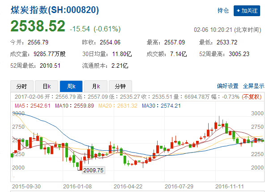
Task: Select the 周k weekly candlestick tab
Action: click(x=71, y=86)
